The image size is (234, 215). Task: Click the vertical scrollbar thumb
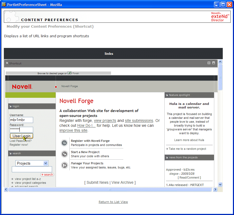click(x=220, y=77)
